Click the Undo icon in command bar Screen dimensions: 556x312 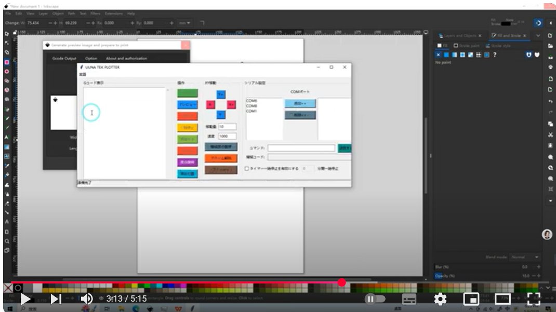click(x=550, y=102)
